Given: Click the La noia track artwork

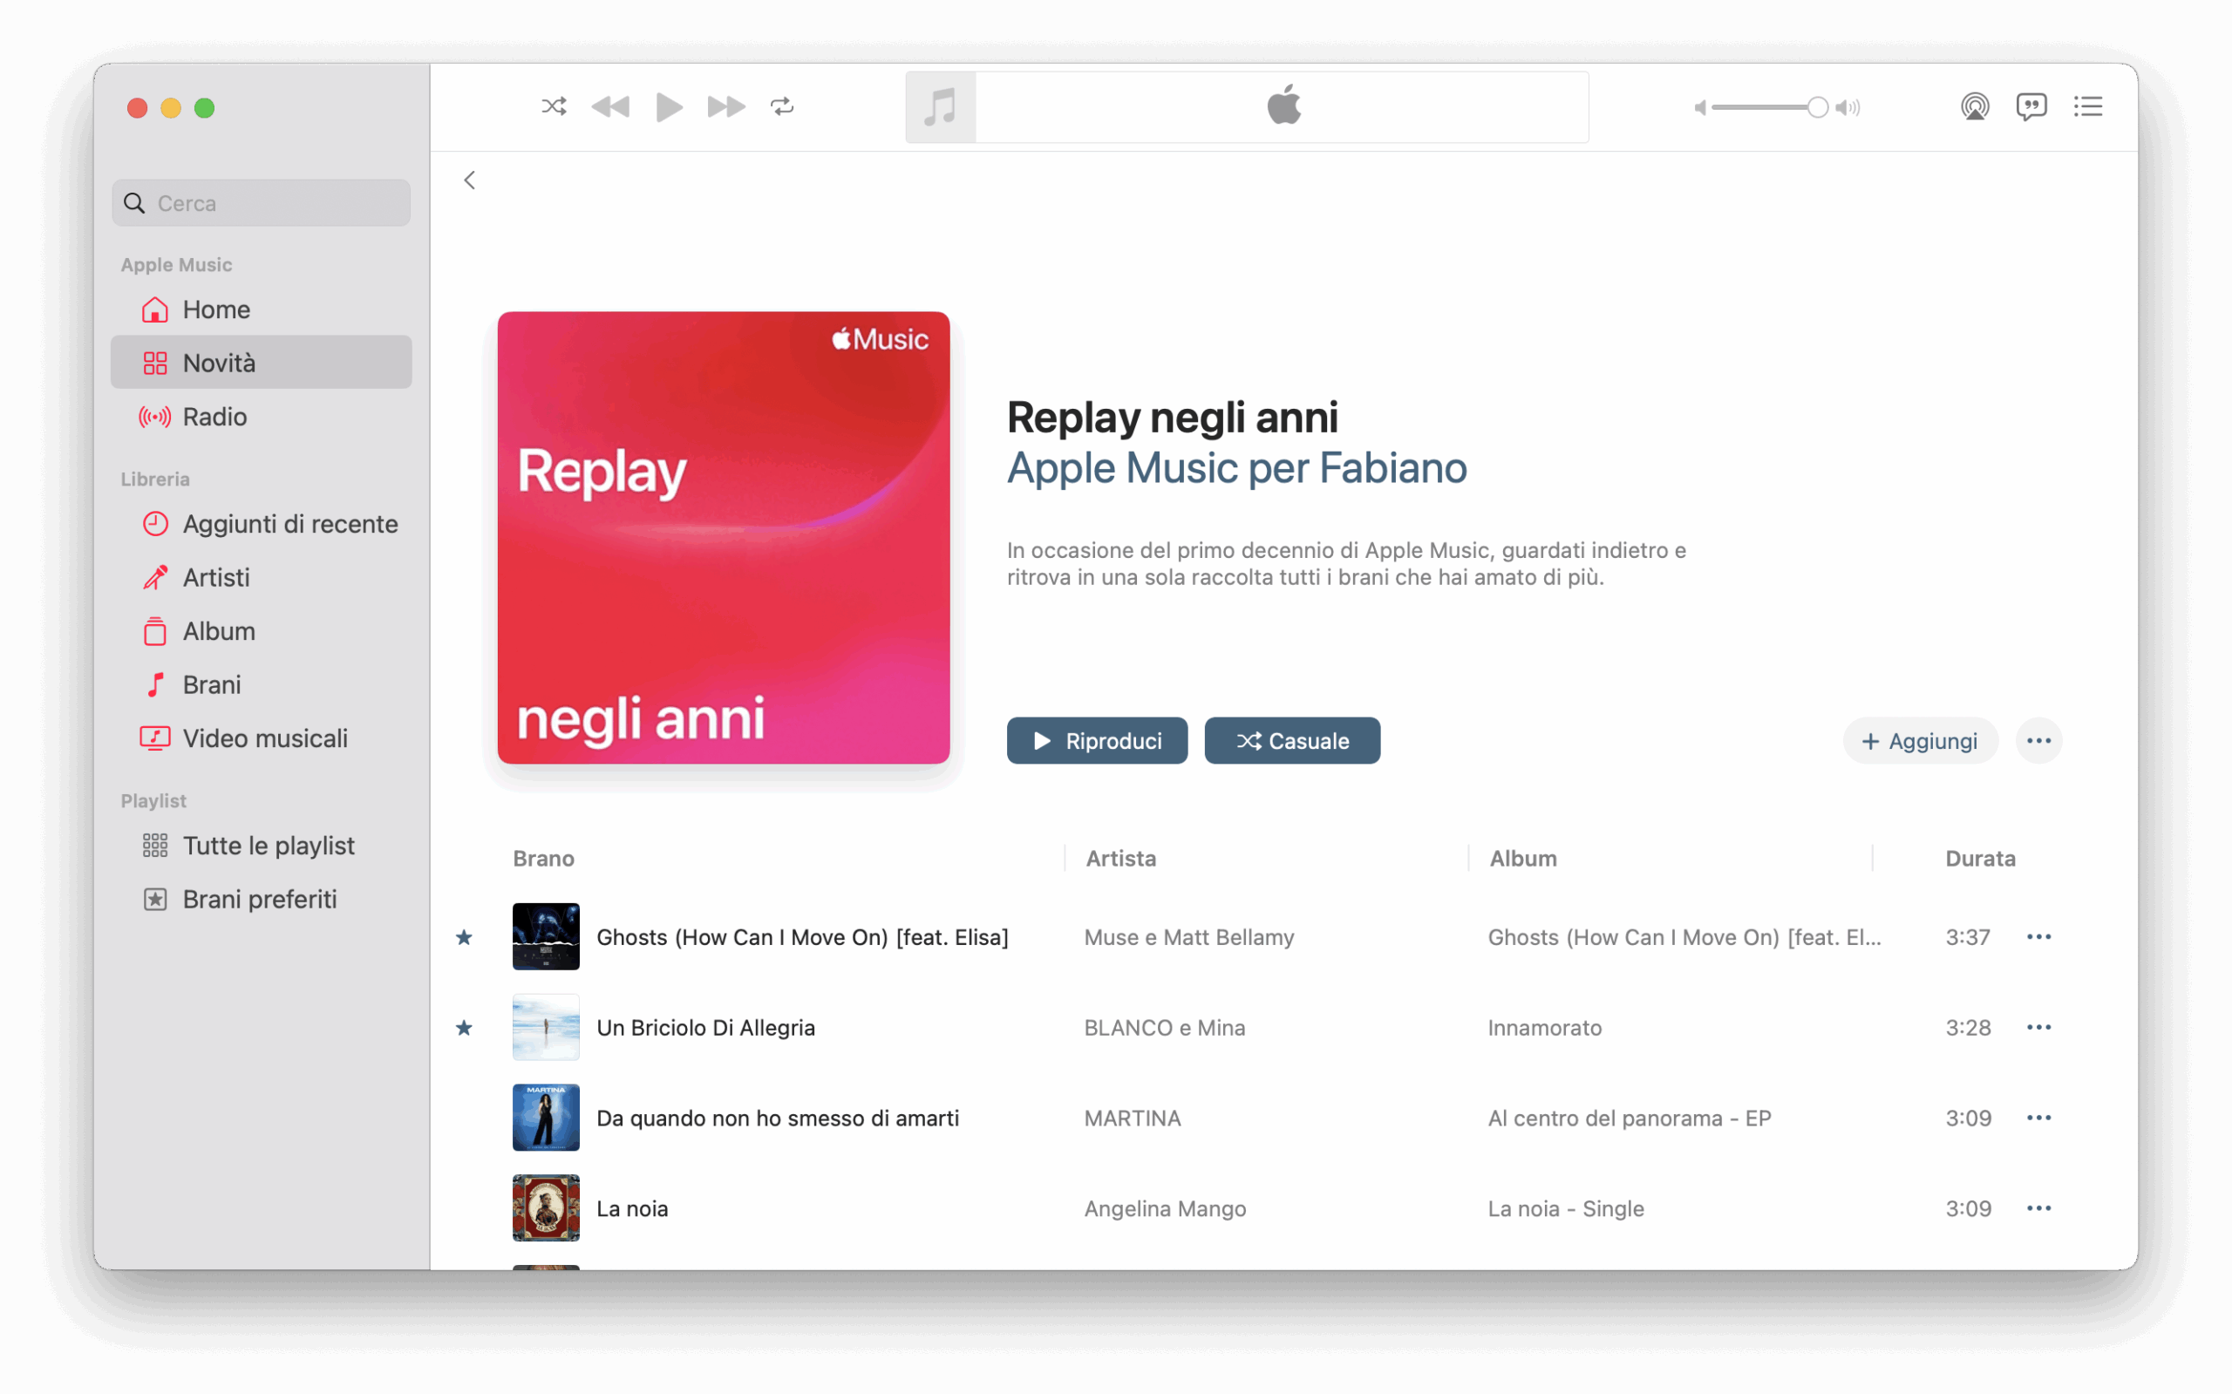Looking at the screenshot, I should (x=546, y=1207).
